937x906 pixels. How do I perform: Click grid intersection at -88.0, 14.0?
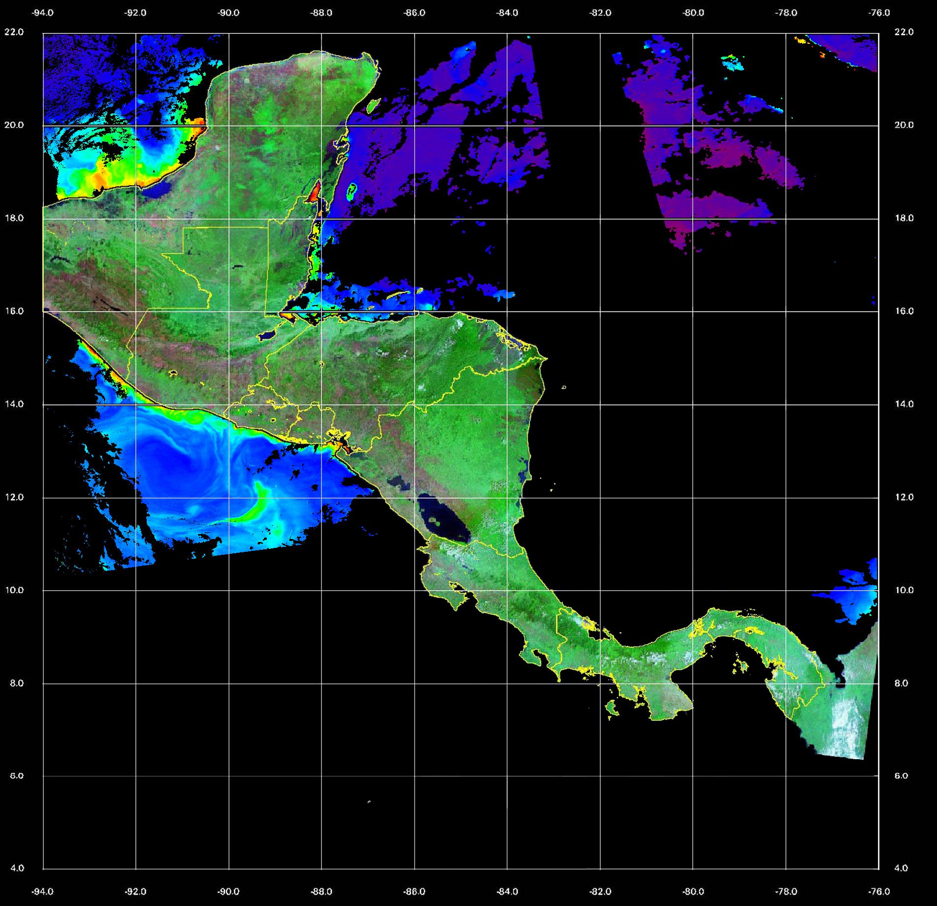click(x=322, y=405)
